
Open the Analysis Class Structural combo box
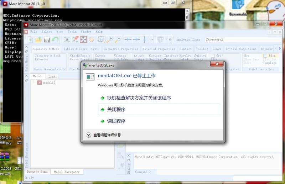[x=243, y=40]
